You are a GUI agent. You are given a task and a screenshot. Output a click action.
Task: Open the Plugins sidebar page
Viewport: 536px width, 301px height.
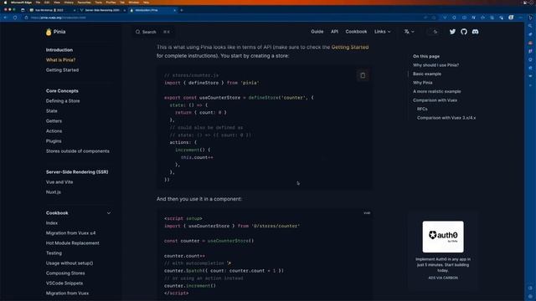54,141
